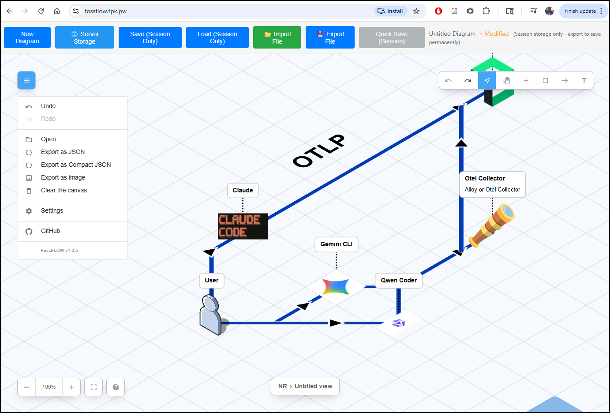The height and width of the screenshot is (413, 610).
Task: Zoom in with the plus button
Action: click(71, 387)
